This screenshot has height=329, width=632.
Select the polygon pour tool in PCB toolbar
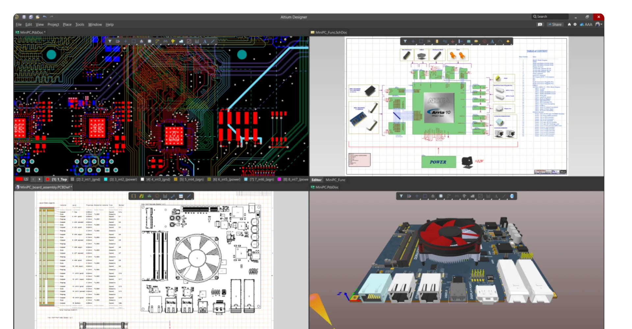point(181,41)
